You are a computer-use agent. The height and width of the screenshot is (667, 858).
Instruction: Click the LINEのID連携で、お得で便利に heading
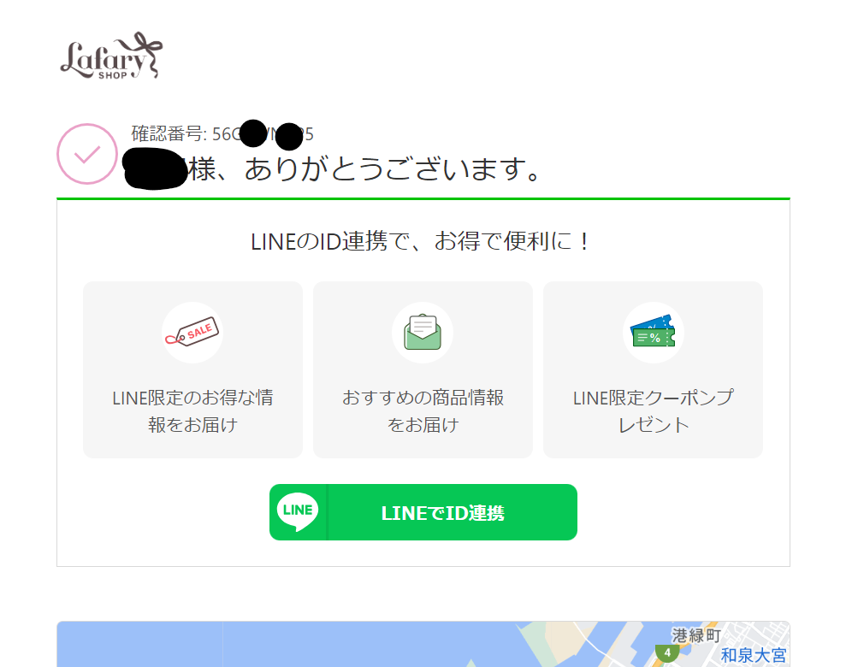pyautogui.click(x=420, y=241)
